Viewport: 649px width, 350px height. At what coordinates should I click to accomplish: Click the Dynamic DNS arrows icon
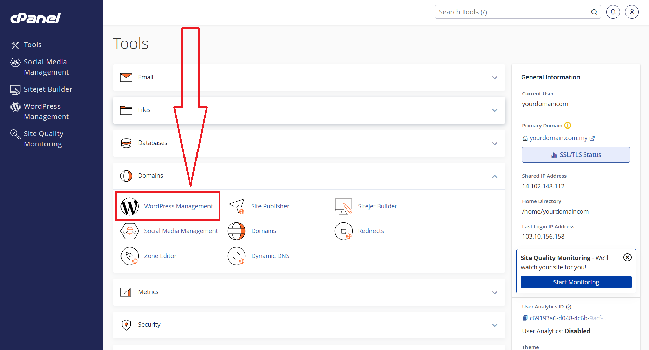tap(237, 256)
